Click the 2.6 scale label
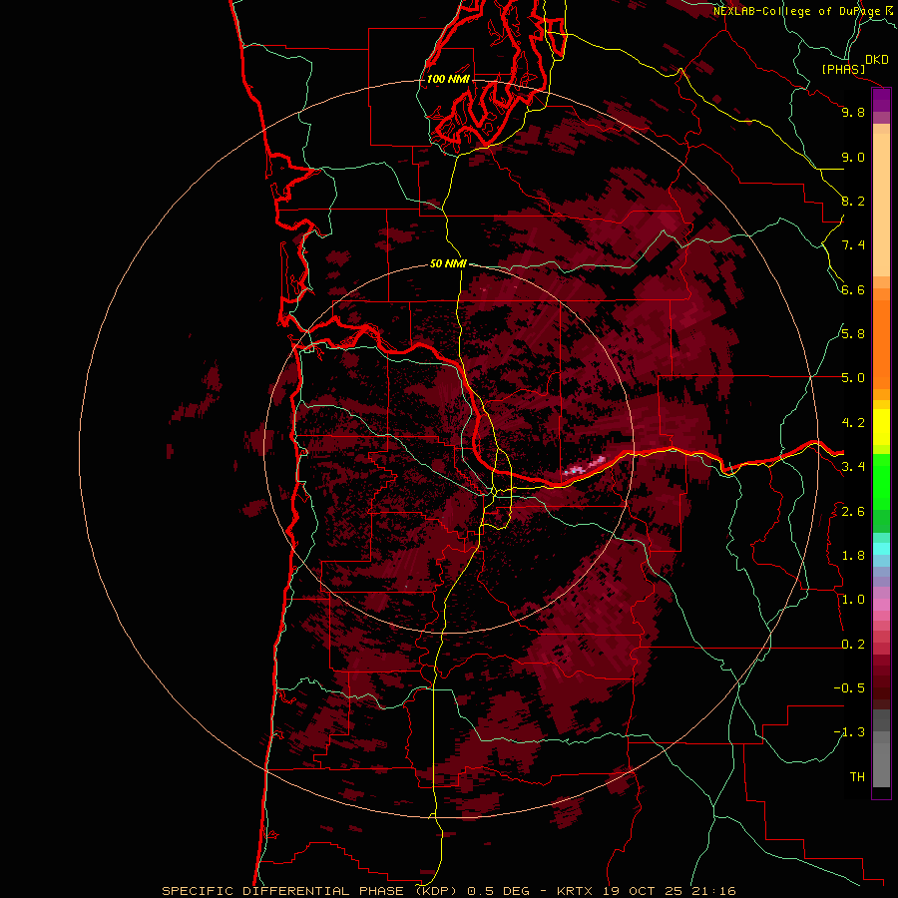Image resolution: width=898 pixels, height=898 pixels. pos(853,512)
